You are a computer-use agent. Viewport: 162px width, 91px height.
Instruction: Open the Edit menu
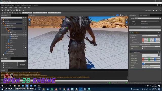6,8
